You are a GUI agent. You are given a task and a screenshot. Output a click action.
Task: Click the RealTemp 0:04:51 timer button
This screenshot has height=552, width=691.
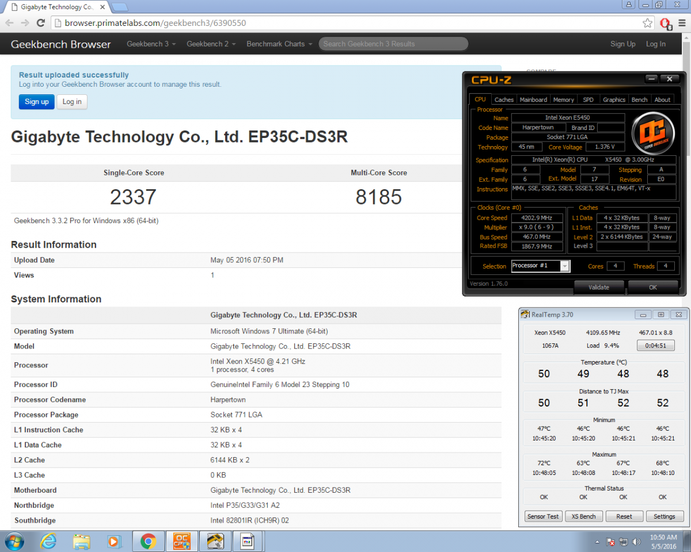656,346
